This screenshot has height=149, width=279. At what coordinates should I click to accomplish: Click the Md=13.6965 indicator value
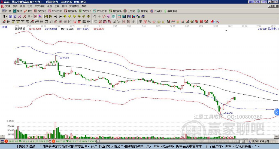coord(67,29)
